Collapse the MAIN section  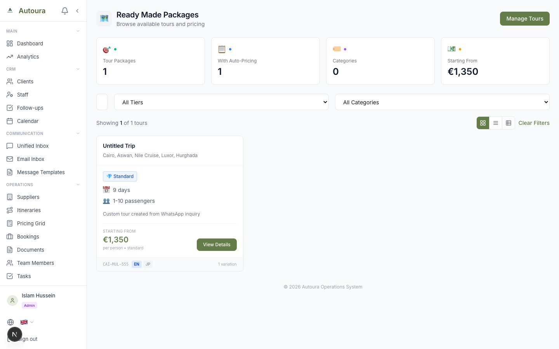(78, 31)
